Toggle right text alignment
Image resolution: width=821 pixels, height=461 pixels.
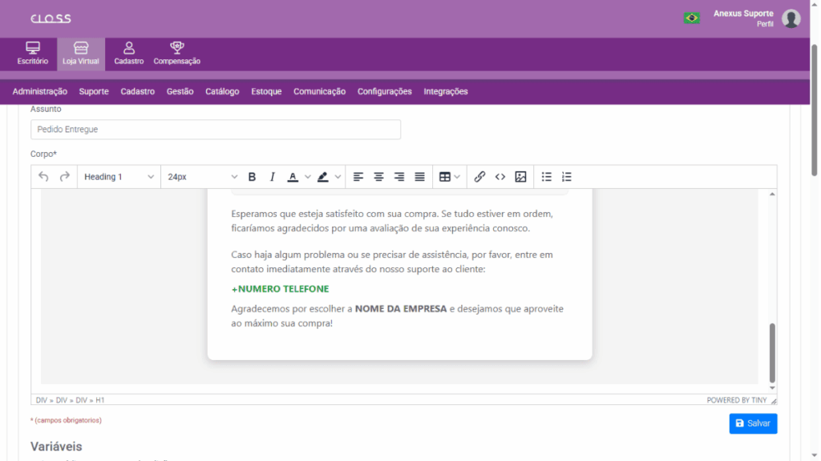point(399,177)
